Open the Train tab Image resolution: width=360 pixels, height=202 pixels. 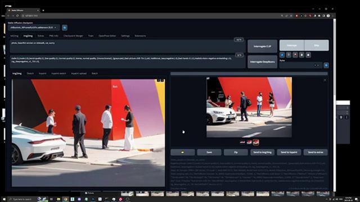point(91,36)
